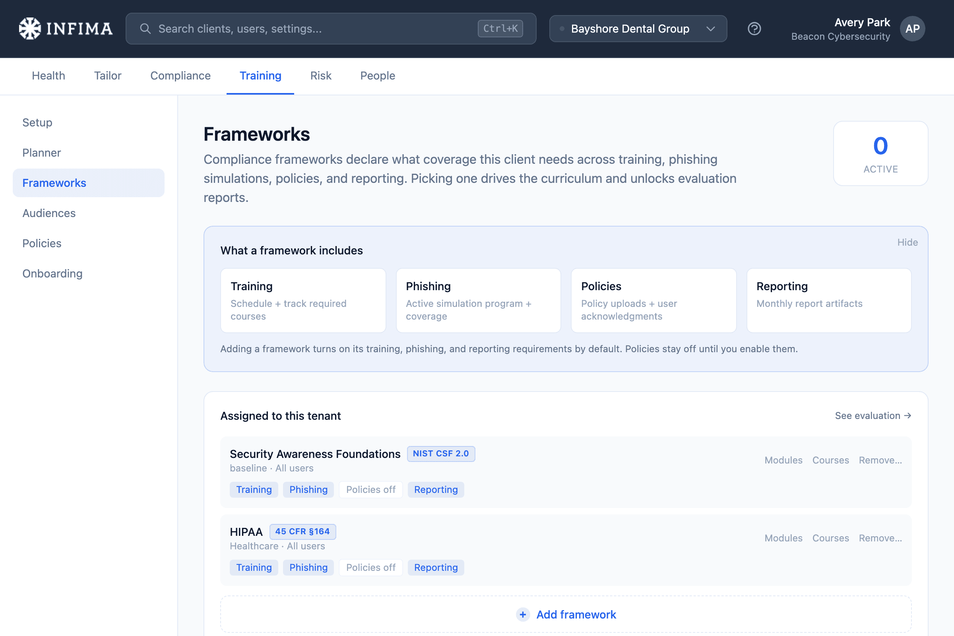
Task: Remove the Security Awareness Foundations framework
Action: [x=880, y=460]
